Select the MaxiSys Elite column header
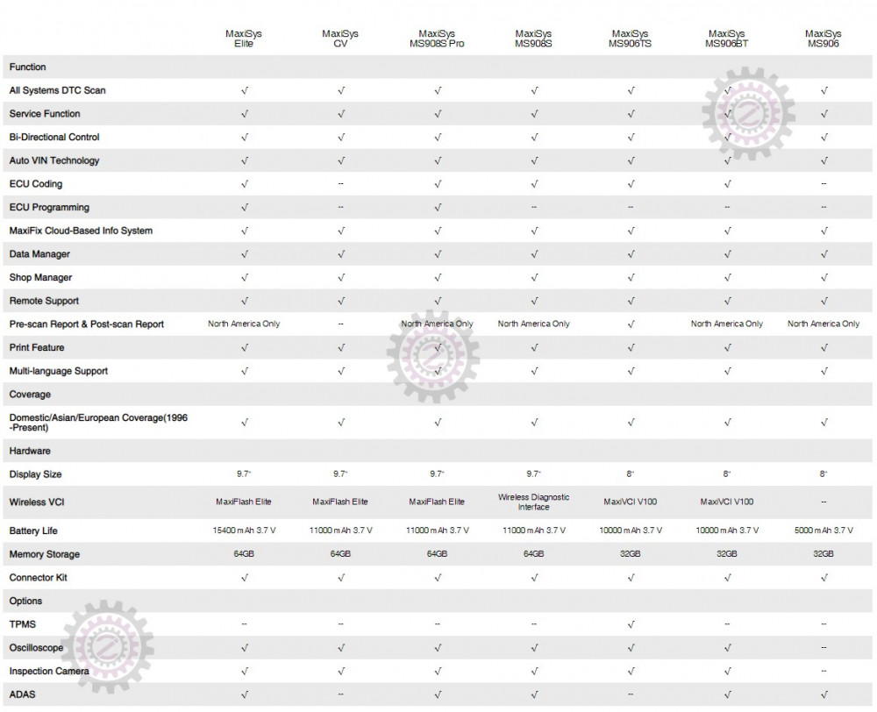 pos(244,39)
